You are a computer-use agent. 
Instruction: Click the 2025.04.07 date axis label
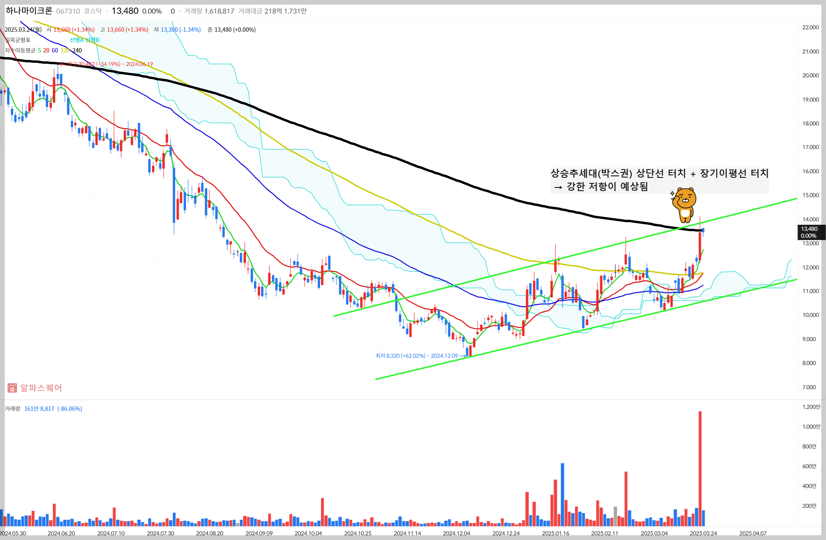pos(753,533)
